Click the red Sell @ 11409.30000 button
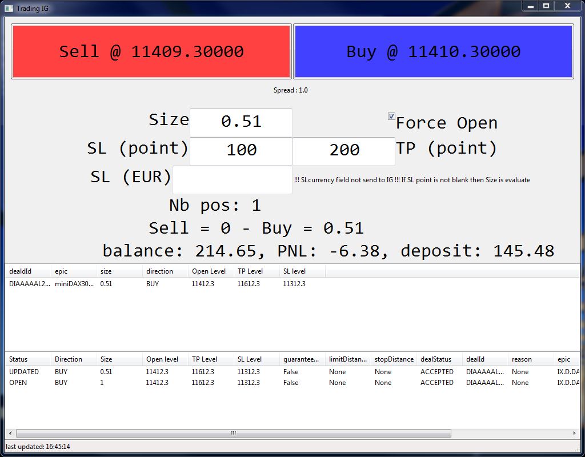The image size is (585, 457). pos(151,51)
